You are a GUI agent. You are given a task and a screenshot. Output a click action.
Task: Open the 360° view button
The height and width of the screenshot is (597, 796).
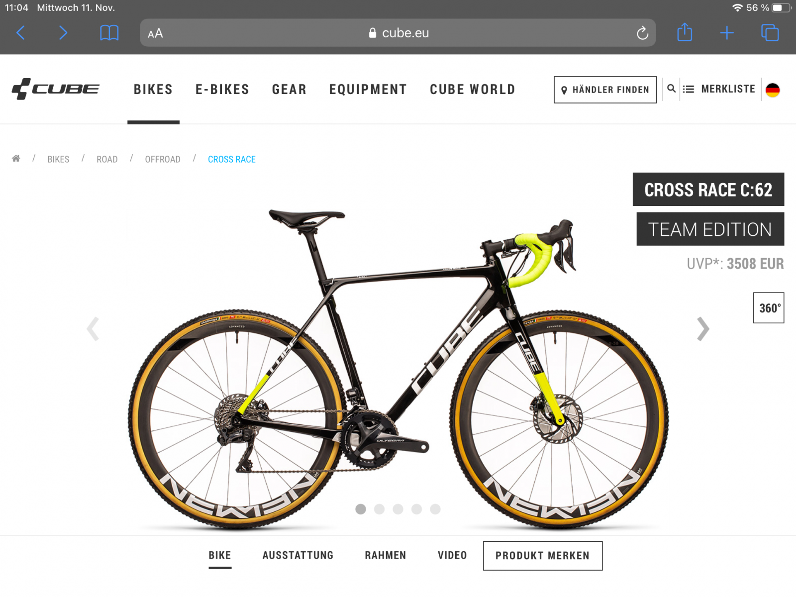coord(769,308)
